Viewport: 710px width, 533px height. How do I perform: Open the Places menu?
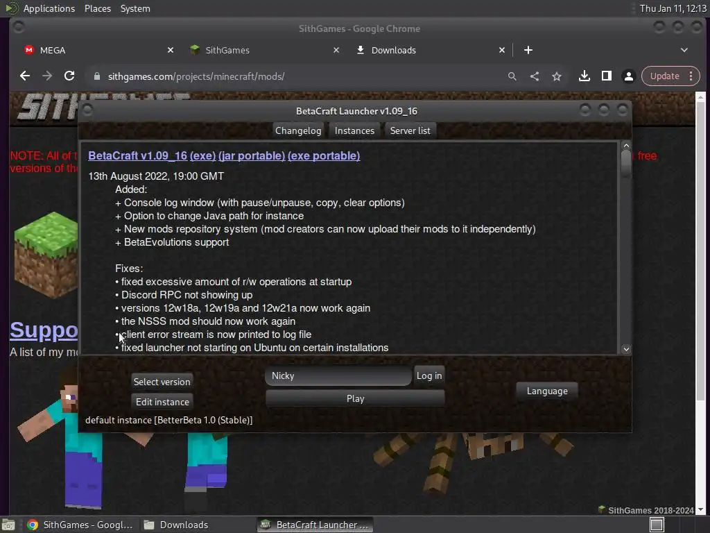pyautogui.click(x=97, y=8)
